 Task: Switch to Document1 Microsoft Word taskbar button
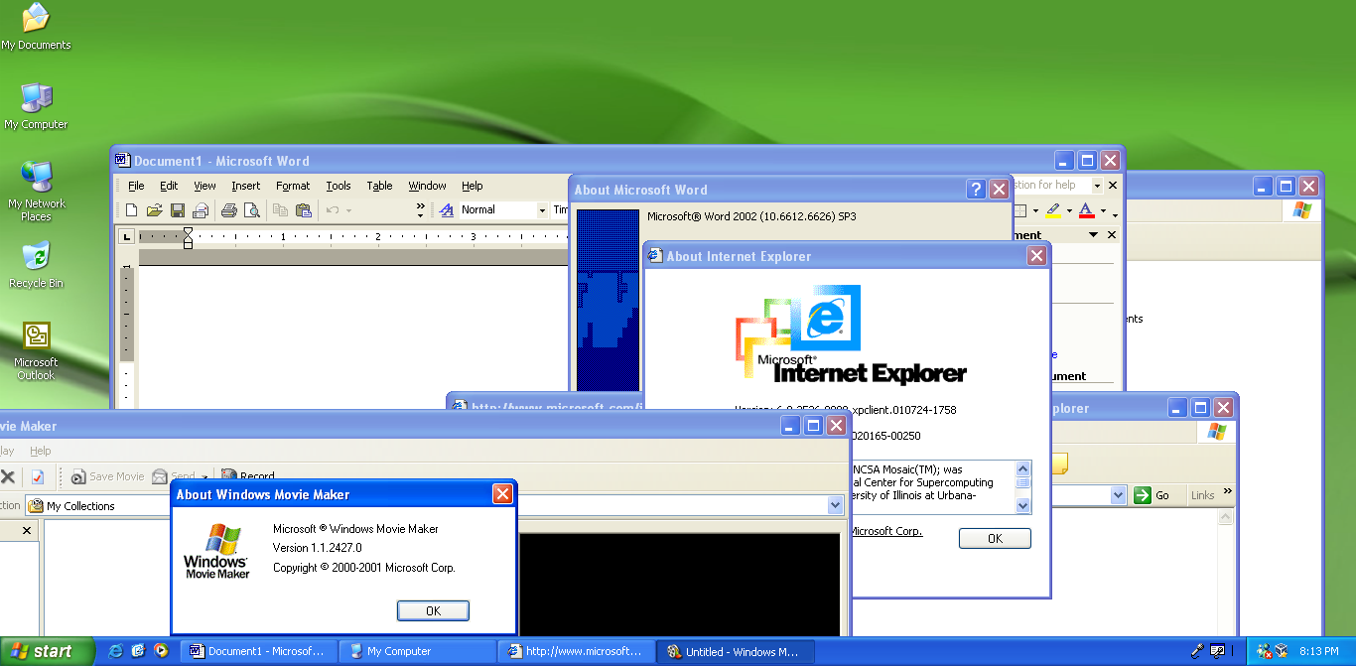(x=258, y=651)
